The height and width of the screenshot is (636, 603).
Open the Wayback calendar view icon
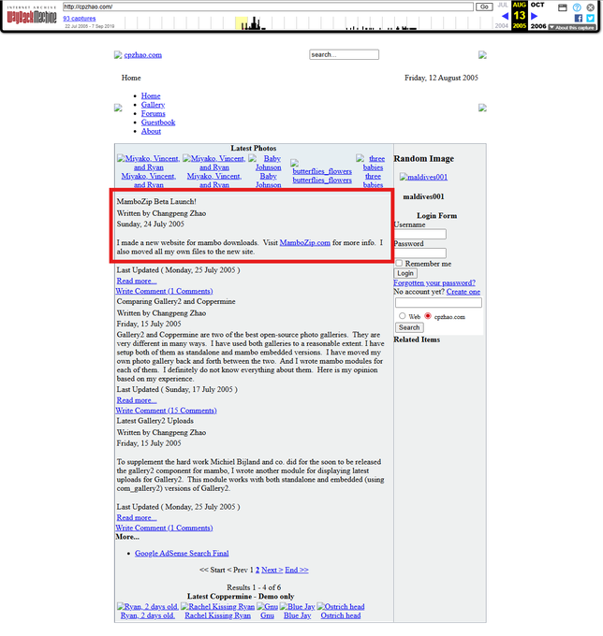pos(563,7)
